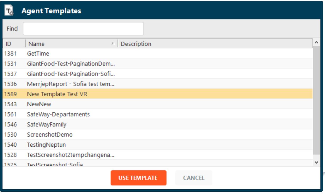Click the scrollbar up arrow
The image size is (325, 194).
(x=317, y=42)
